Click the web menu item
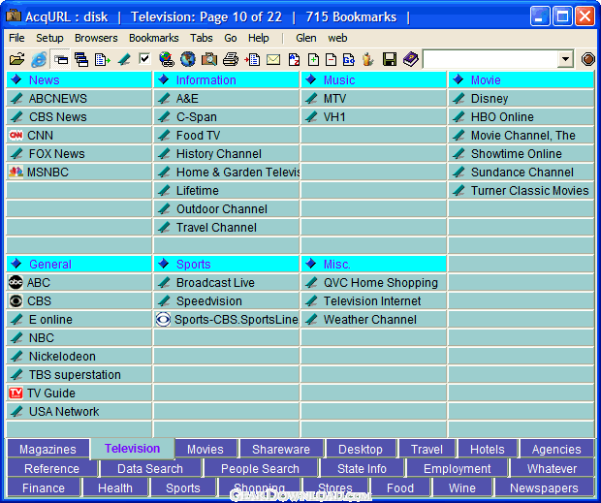Screen dimensions: 601x503 tap(337, 38)
